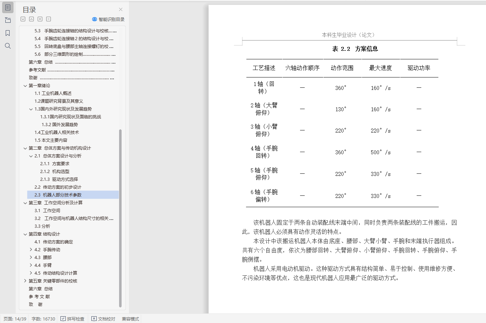Jump to 2.2 传动方案的初步设计
This screenshot has height=323, width=486.
point(58,187)
